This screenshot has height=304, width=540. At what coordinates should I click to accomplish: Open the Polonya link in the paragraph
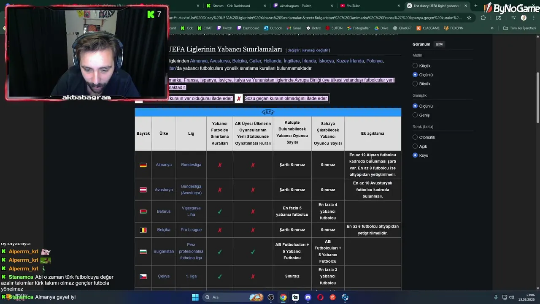(x=374, y=61)
